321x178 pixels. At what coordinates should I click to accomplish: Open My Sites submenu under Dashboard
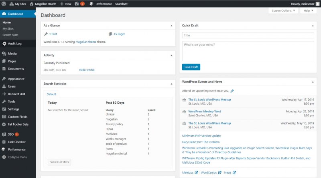click(8, 29)
